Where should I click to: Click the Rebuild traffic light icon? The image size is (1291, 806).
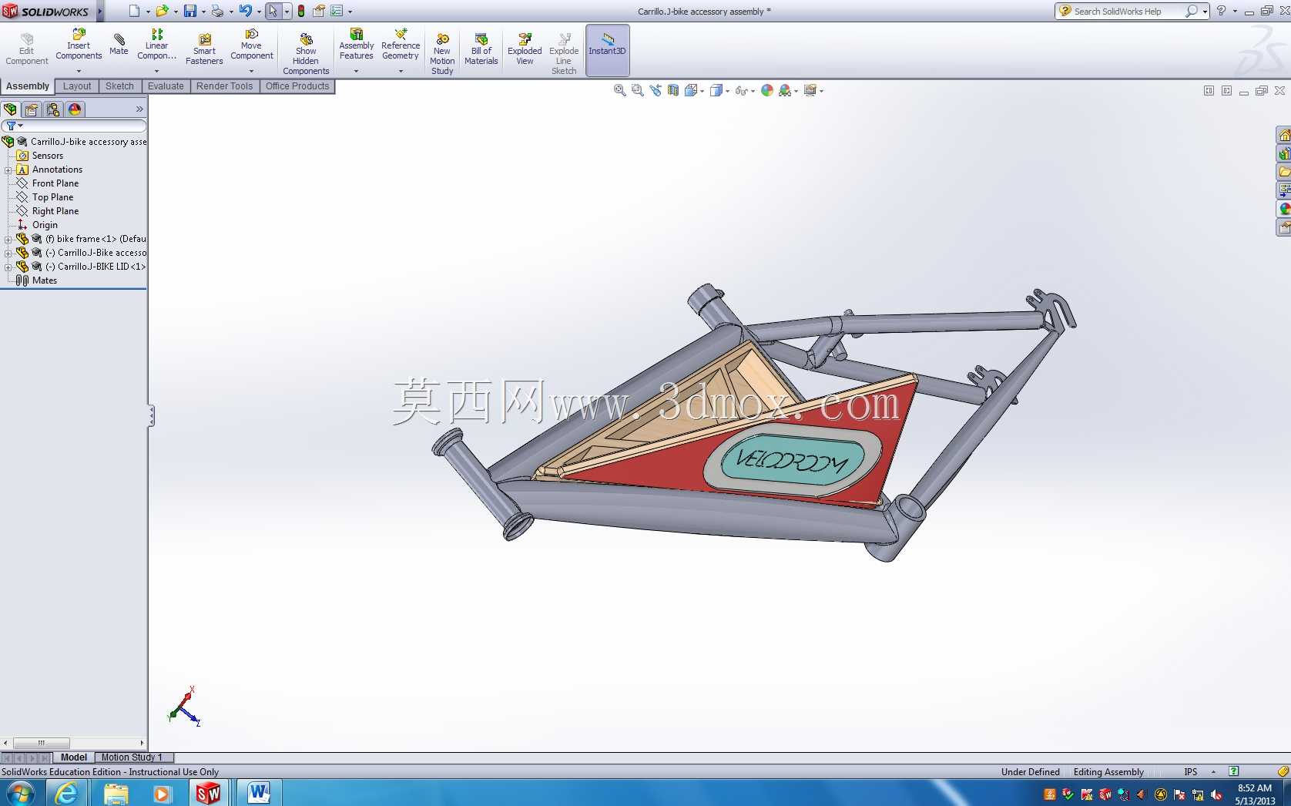[301, 12]
